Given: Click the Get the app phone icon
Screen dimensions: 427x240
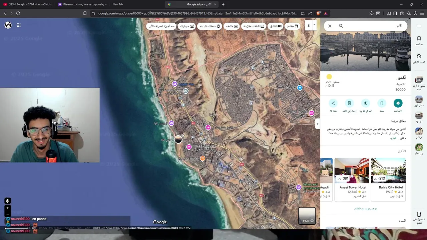Looking at the screenshot, I should pos(419,214).
